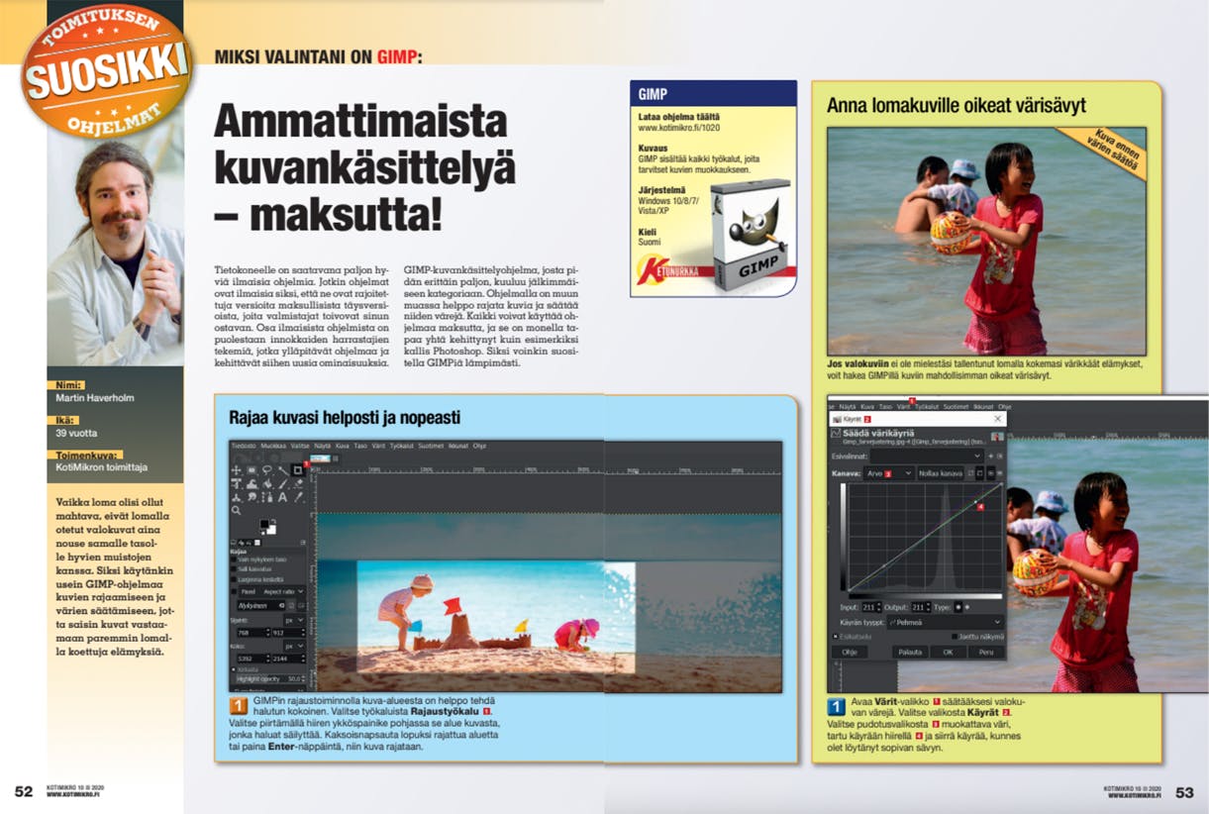The width and height of the screenshot is (1209, 814).
Task: Enable 'Jaettu näkymä' split view checkbox
Action: [x=955, y=637]
